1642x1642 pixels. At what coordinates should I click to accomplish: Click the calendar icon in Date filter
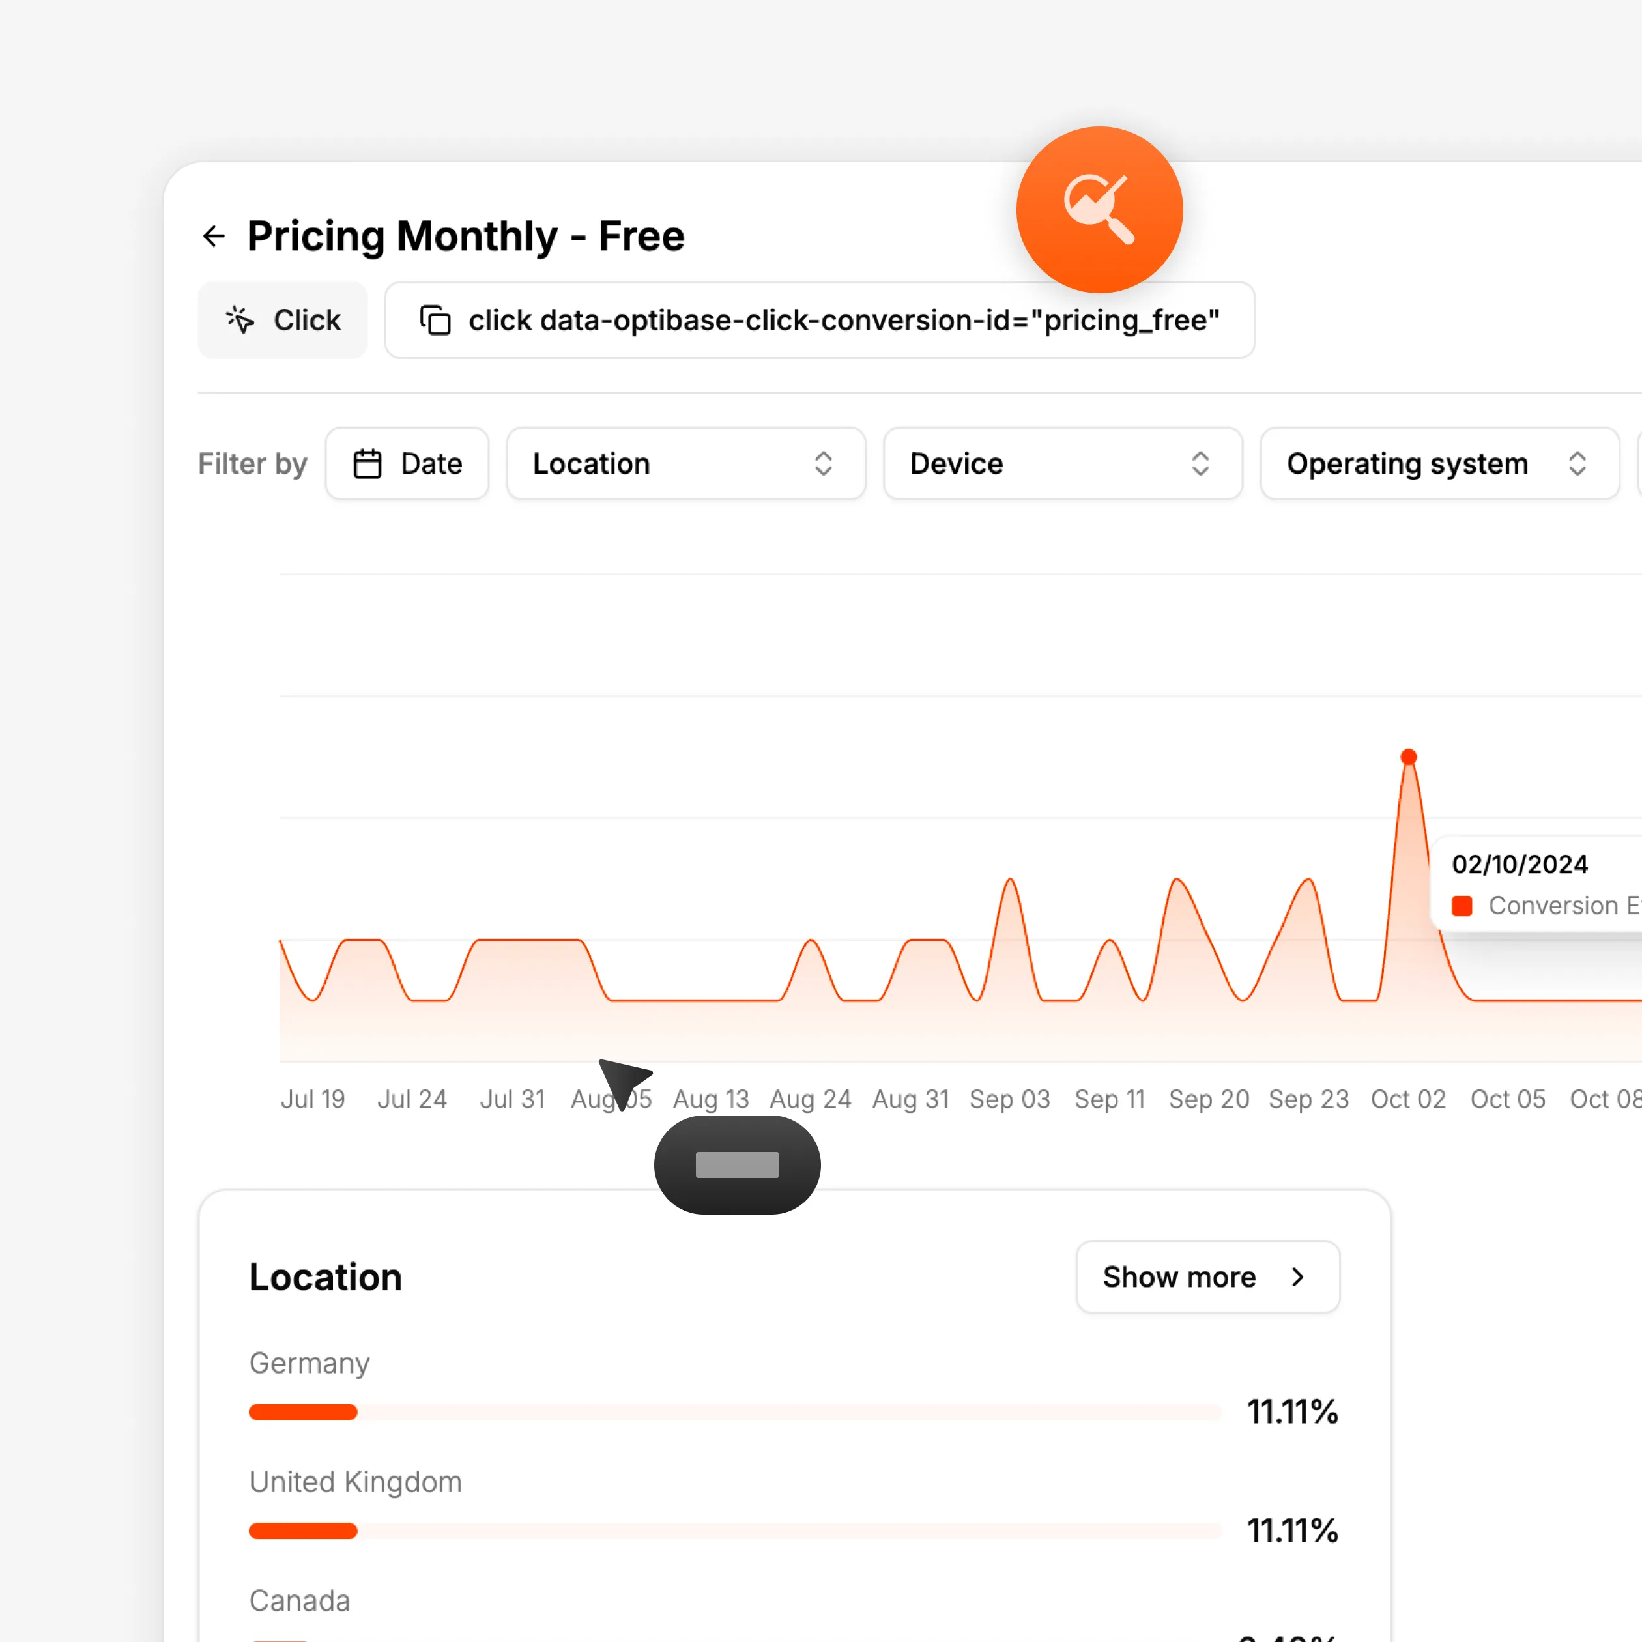coord(367,464)
